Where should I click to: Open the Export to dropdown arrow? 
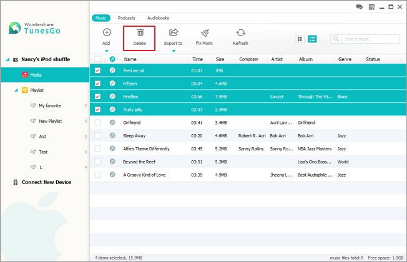(174, 51)
